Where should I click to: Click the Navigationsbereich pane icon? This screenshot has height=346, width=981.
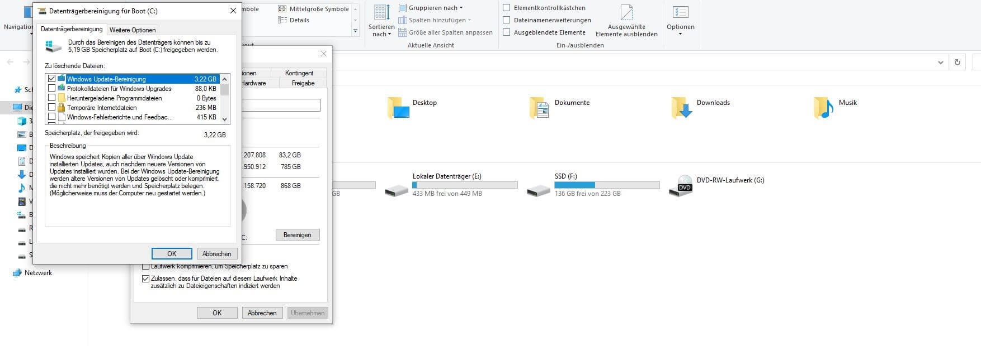coord(28,12)
